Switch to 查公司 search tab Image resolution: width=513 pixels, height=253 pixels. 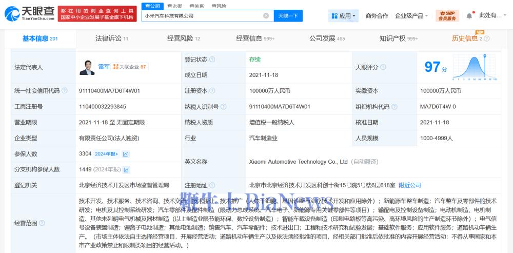click(x=152, y=6)
